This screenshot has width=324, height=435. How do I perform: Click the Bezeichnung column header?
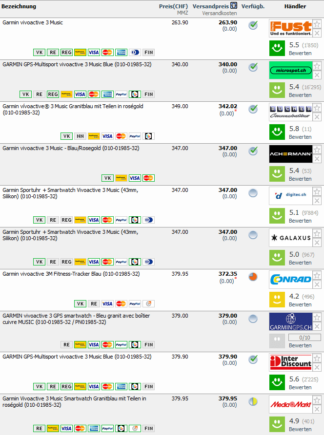click(19, 6)
